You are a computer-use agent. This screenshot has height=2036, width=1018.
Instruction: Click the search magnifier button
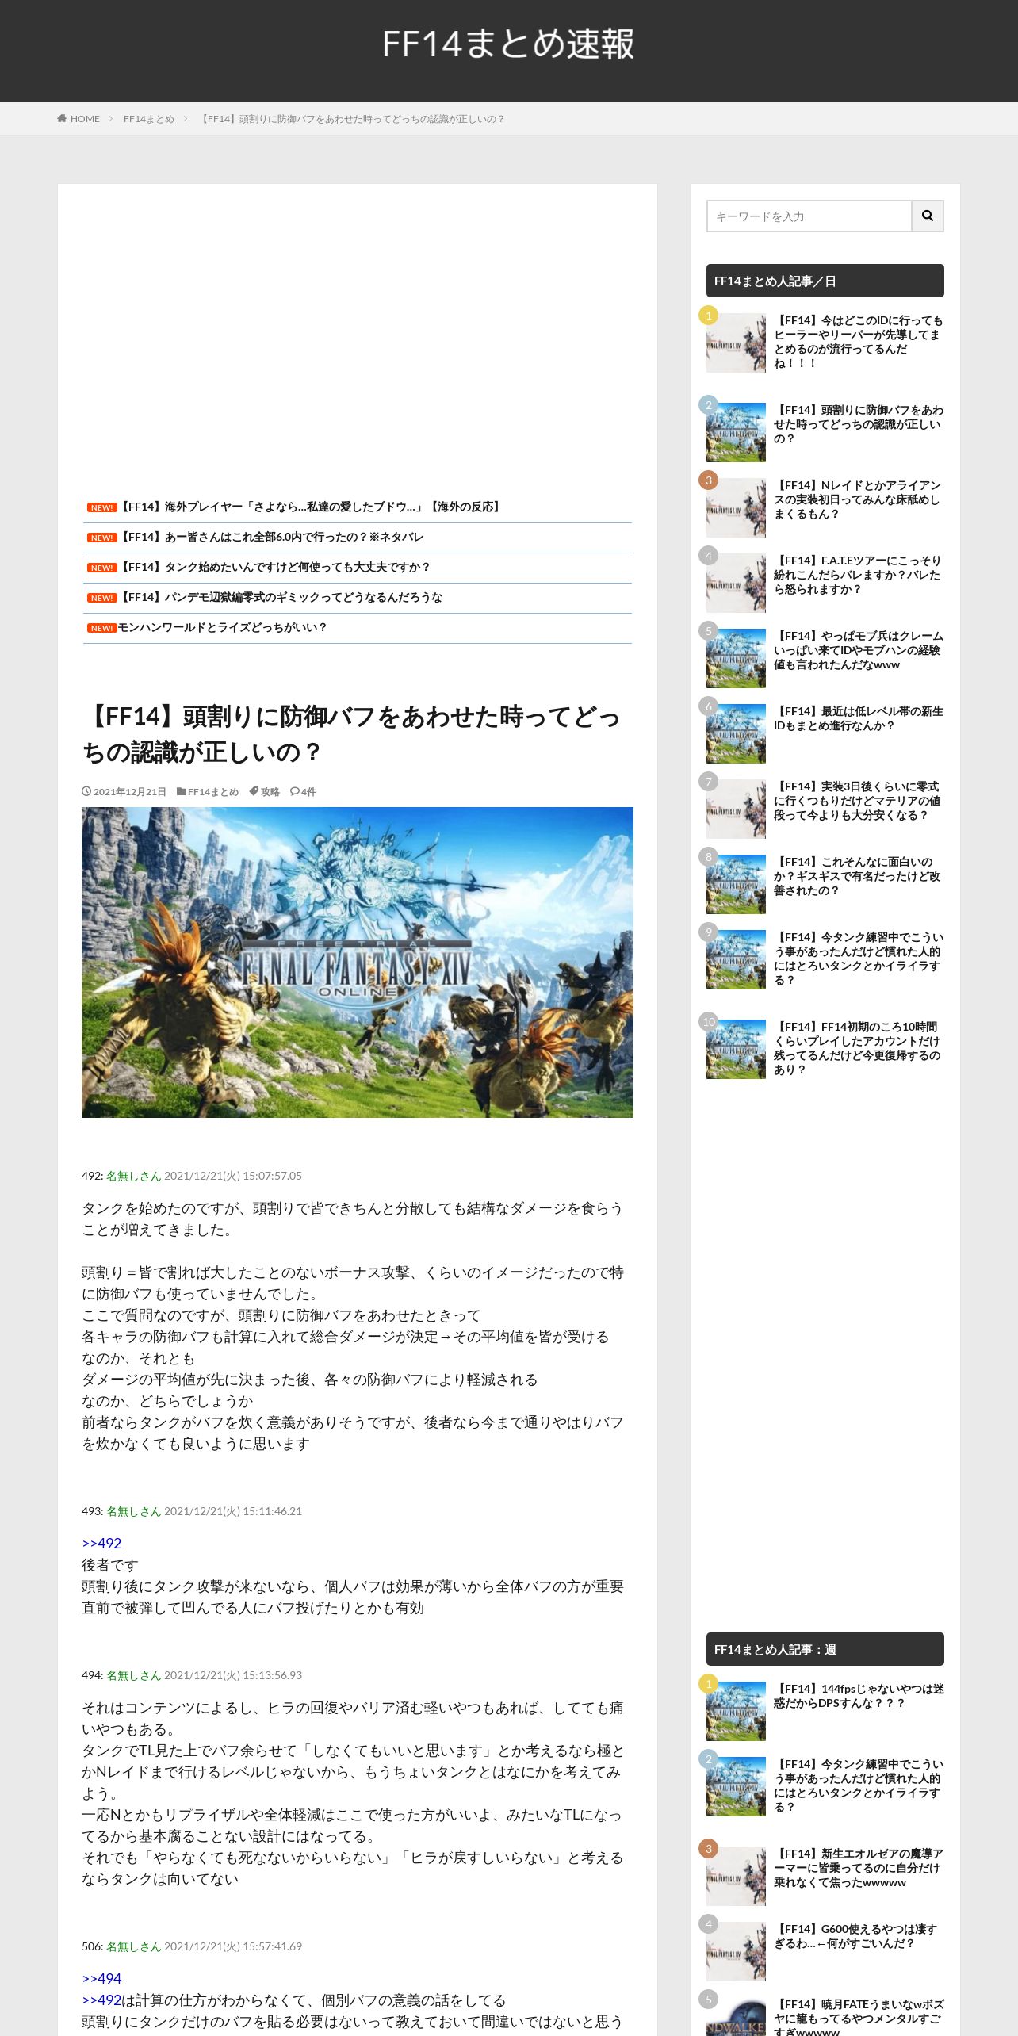(x=927, y=216)
